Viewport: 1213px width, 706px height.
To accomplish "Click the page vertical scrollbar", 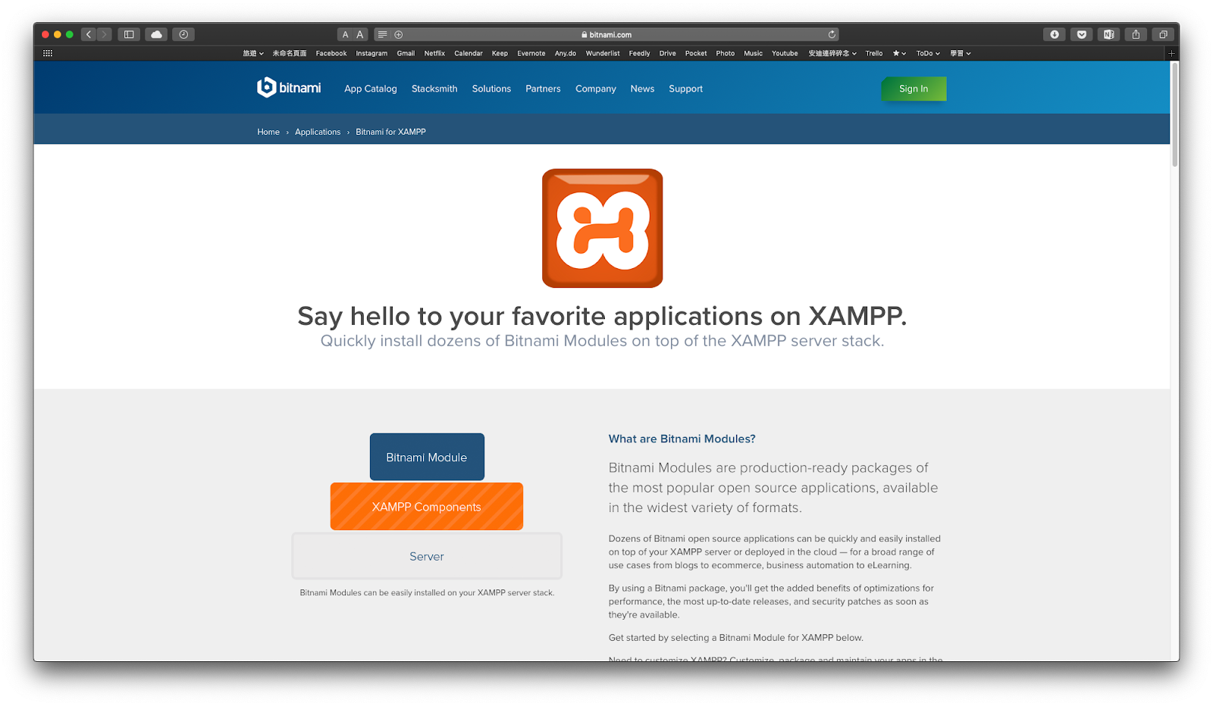I will coord(1174,114).
